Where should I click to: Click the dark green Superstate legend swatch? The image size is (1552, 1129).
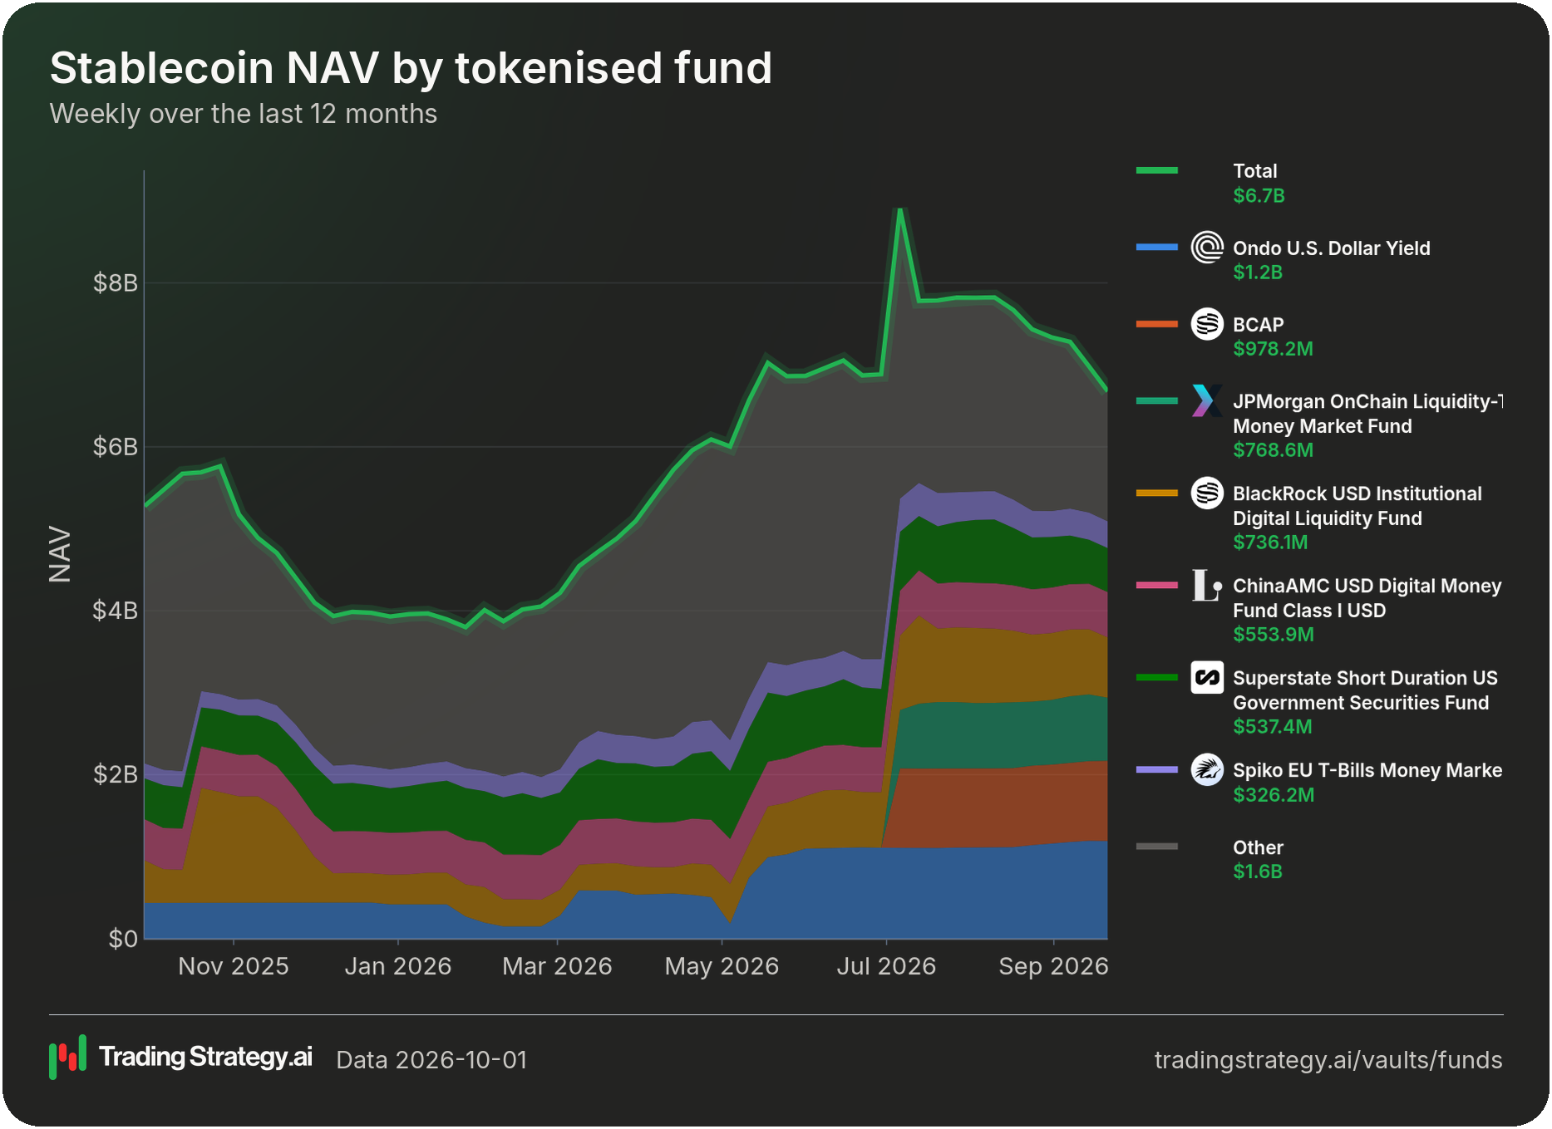(x=1157, y=677)
